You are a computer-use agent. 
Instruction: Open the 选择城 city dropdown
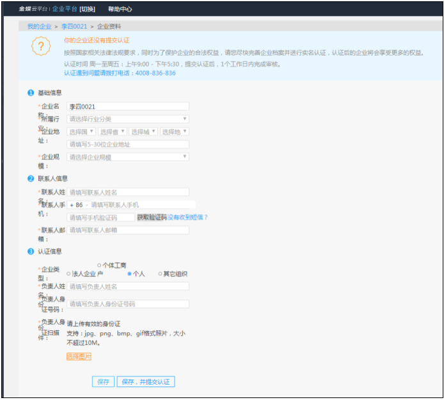tap(143, 132)
